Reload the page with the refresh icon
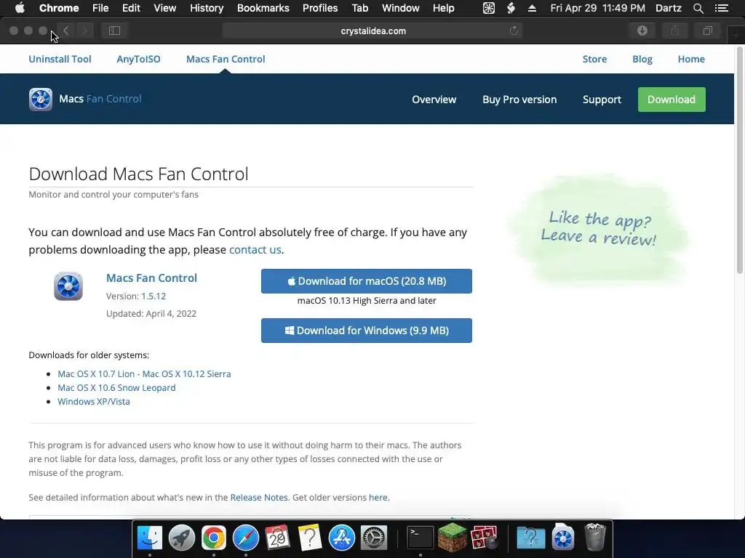 coord(514,31)
